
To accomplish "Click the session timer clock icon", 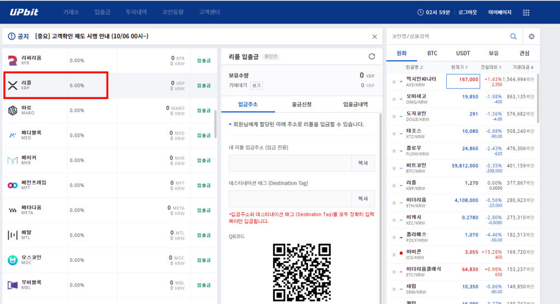I will click(x=421, y=12).
